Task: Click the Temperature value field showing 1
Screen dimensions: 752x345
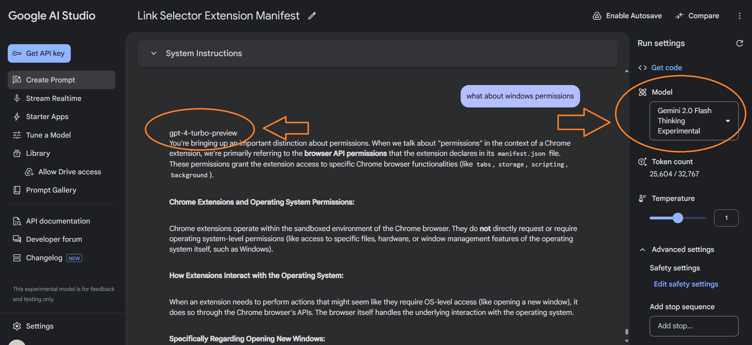Action: (726, 218)
